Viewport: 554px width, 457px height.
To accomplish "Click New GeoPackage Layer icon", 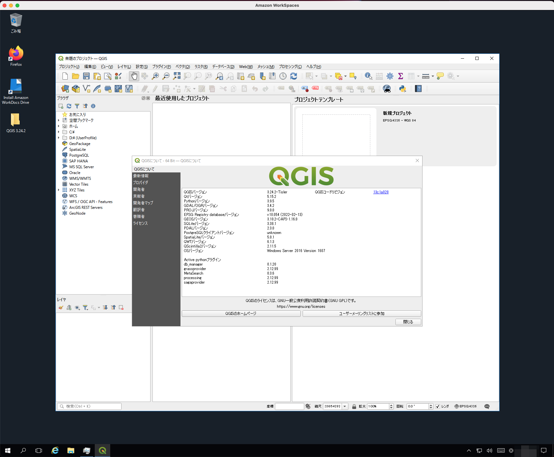I will pos(76,89).
